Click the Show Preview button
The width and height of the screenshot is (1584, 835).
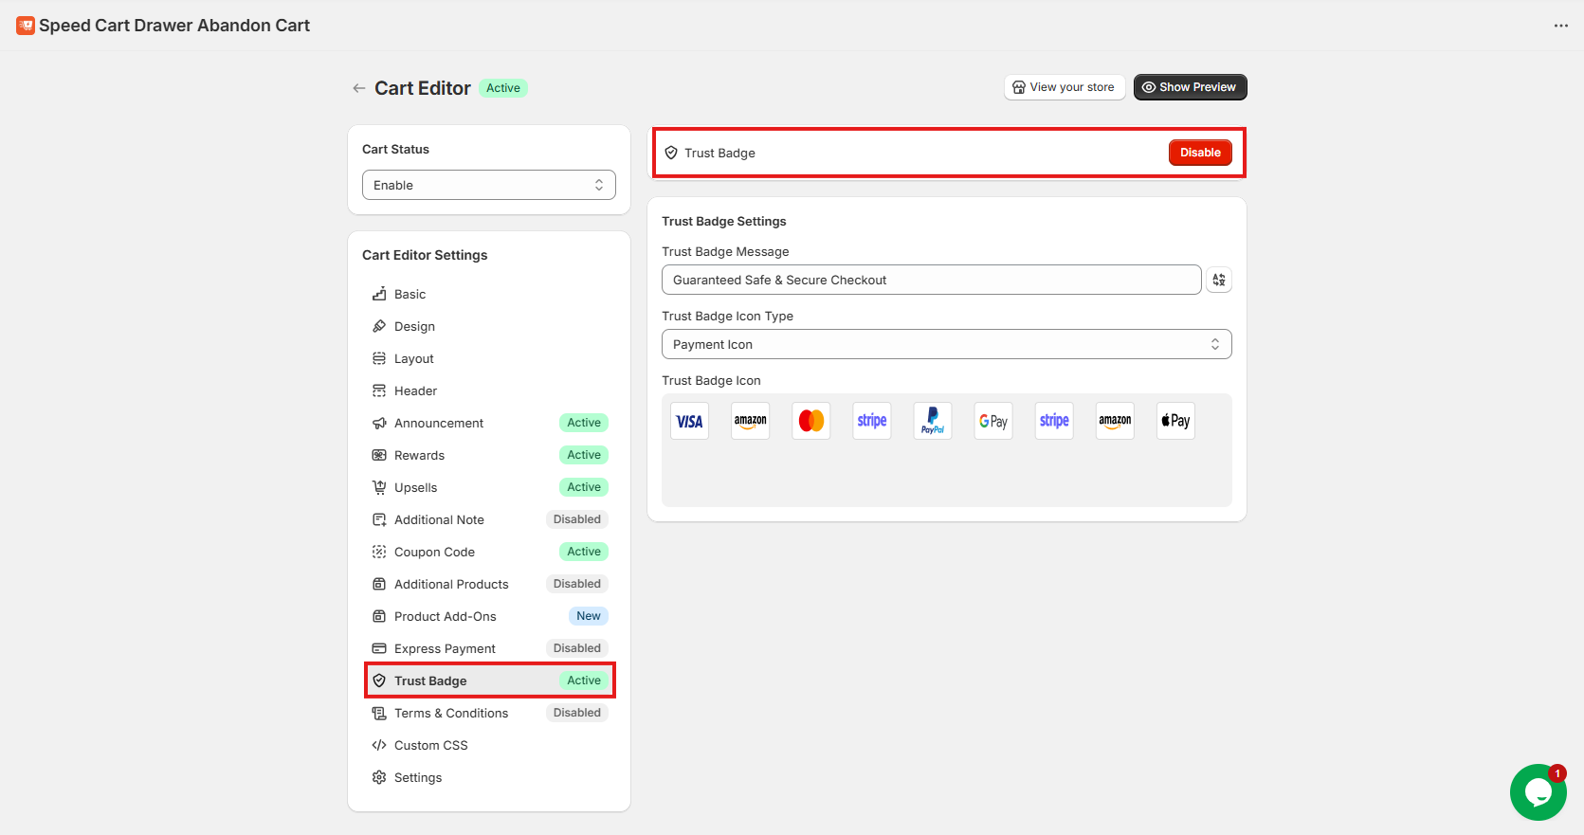tap(1190, 87)
